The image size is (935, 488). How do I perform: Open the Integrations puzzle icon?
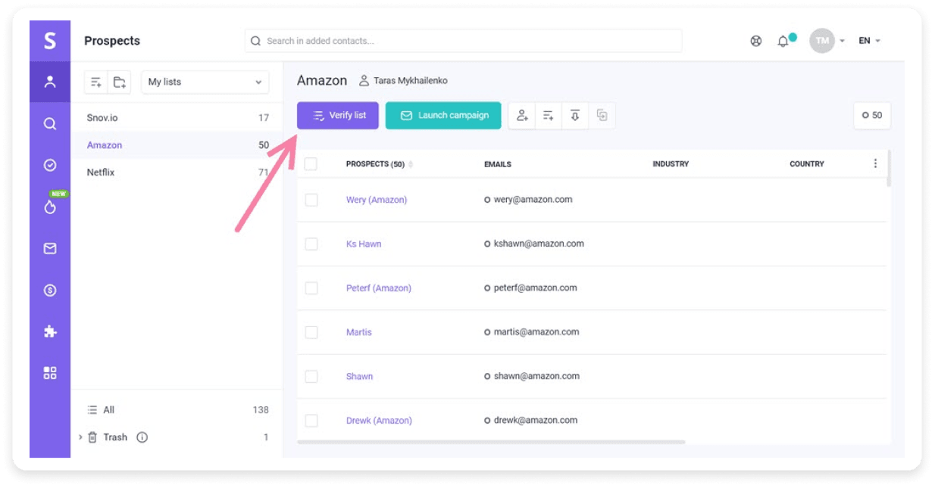[x=49, y=331]
